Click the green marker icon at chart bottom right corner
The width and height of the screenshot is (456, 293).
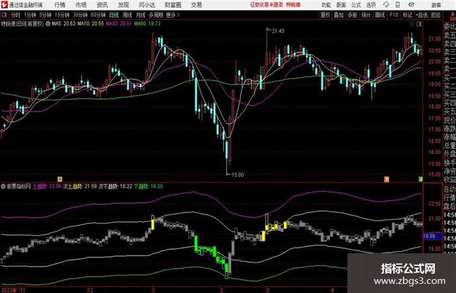(x=420, y=179)
